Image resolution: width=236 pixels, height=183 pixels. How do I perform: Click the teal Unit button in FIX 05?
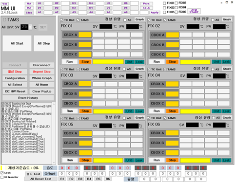coord(129,160)
